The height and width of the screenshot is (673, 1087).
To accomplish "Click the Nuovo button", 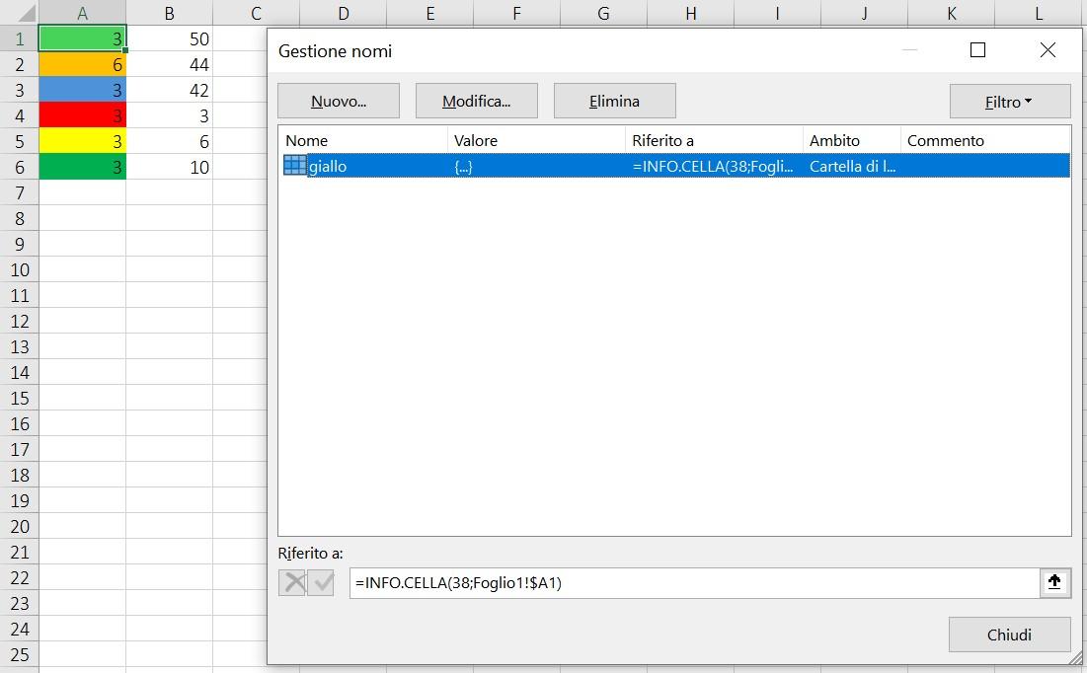I will (x=338, y=100).
